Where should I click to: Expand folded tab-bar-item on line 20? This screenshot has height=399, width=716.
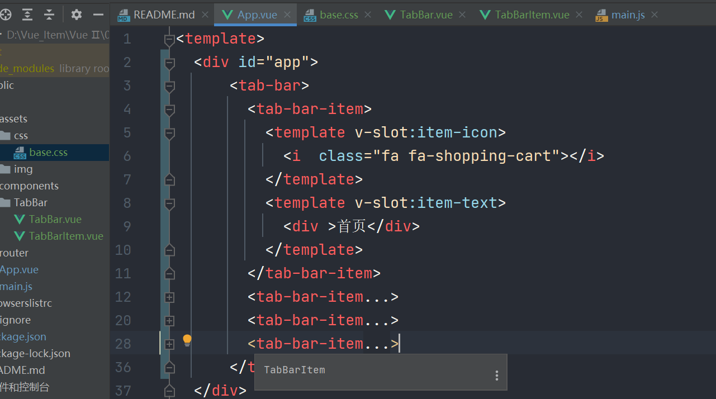170,321
